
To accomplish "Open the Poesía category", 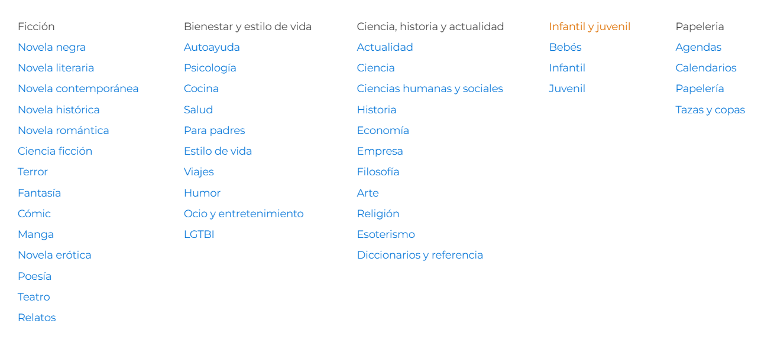I will click(34, 276).
